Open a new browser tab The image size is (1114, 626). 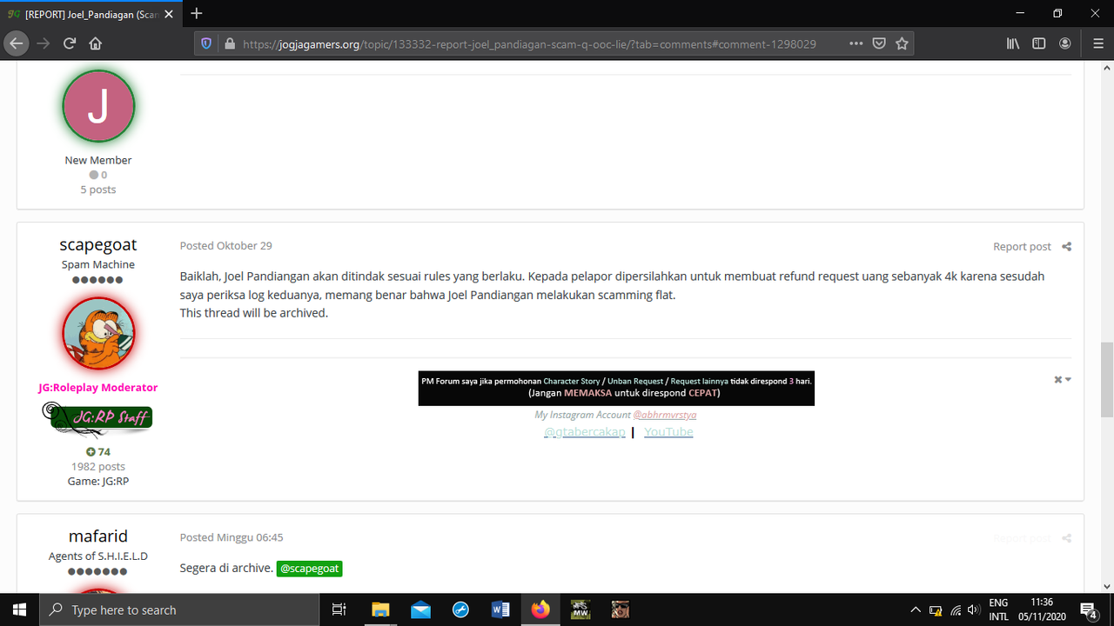(197, 13)
